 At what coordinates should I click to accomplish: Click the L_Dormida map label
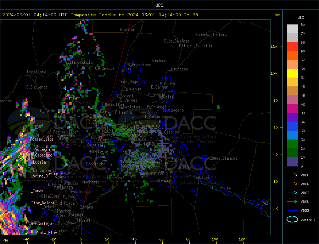coord(222,188)
